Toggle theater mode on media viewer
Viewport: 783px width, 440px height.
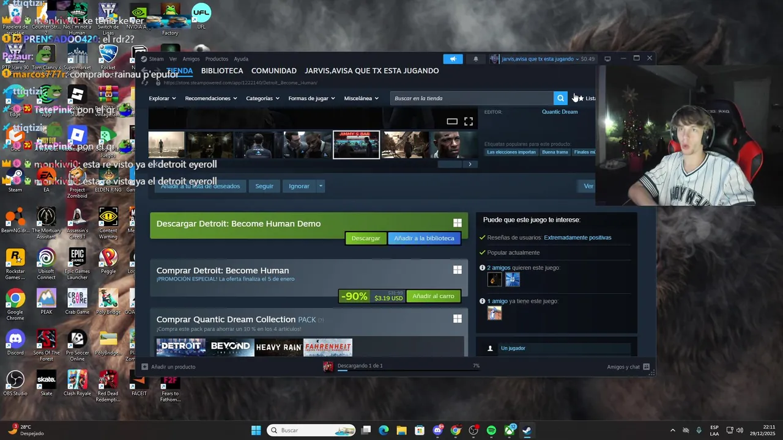(452, 121)
